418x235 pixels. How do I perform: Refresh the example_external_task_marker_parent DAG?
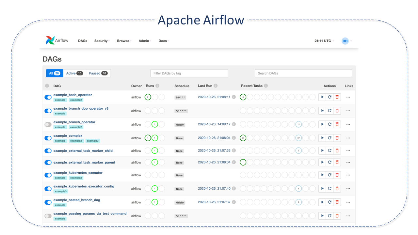(330, 162)
